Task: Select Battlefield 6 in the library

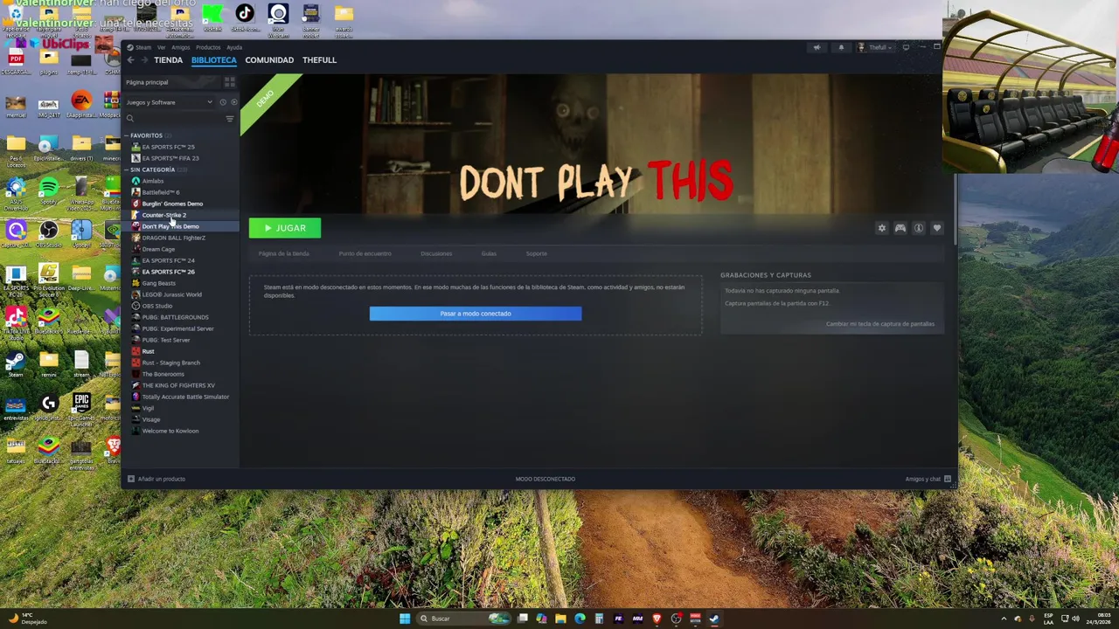Action: [160, 192]
